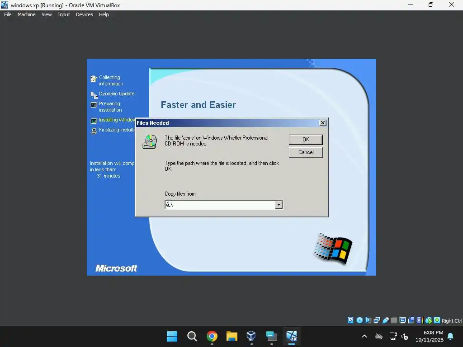Click the 31 minutes text
463x347 pixels.
109,176
